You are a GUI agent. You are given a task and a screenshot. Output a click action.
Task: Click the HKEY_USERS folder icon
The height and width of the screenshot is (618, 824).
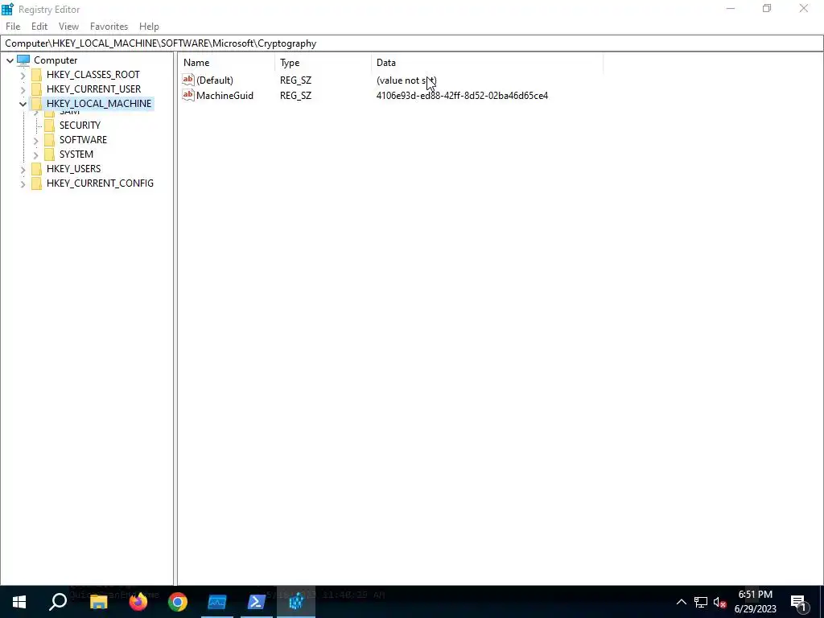tap(37, 169)
